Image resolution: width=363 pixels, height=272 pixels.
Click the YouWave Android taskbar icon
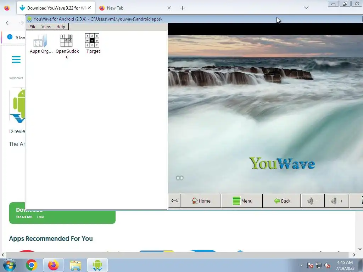(x=97, y=265)
